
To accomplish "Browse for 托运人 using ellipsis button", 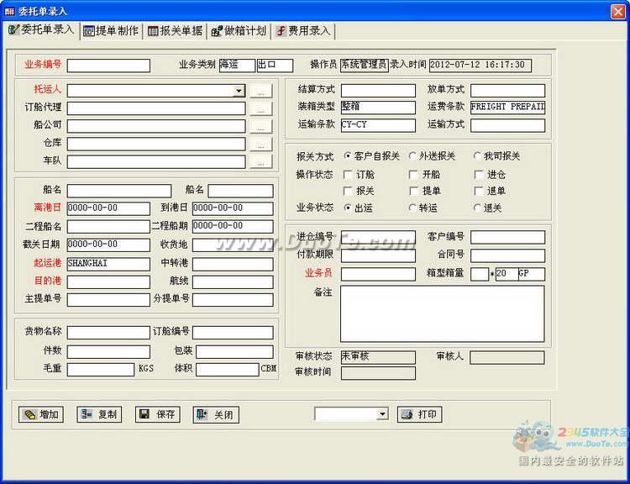I will point(260,91).
